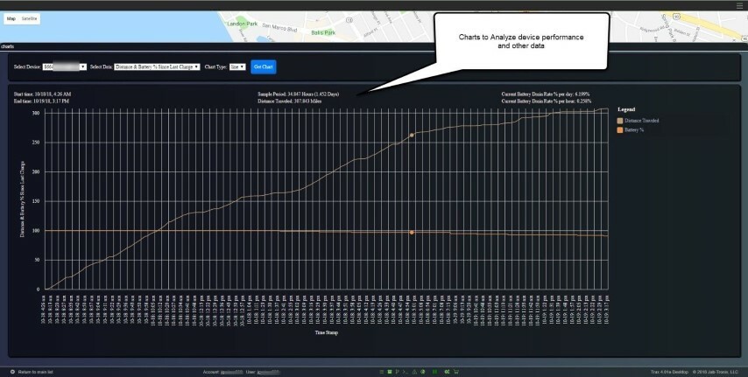Click the shopping cart icon in bottom toolbar
This screenshot has width=748, height=377.
pos(456,372)
